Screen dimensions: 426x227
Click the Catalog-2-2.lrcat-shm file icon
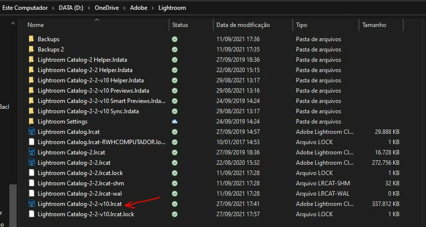coord(32,183)
